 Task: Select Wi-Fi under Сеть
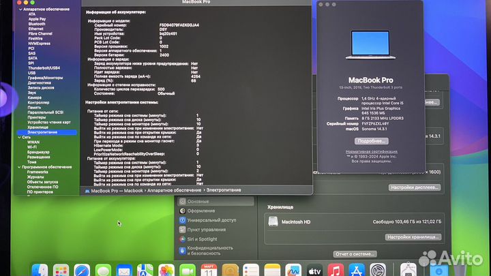pyautogui.click(x=32, y=147)
